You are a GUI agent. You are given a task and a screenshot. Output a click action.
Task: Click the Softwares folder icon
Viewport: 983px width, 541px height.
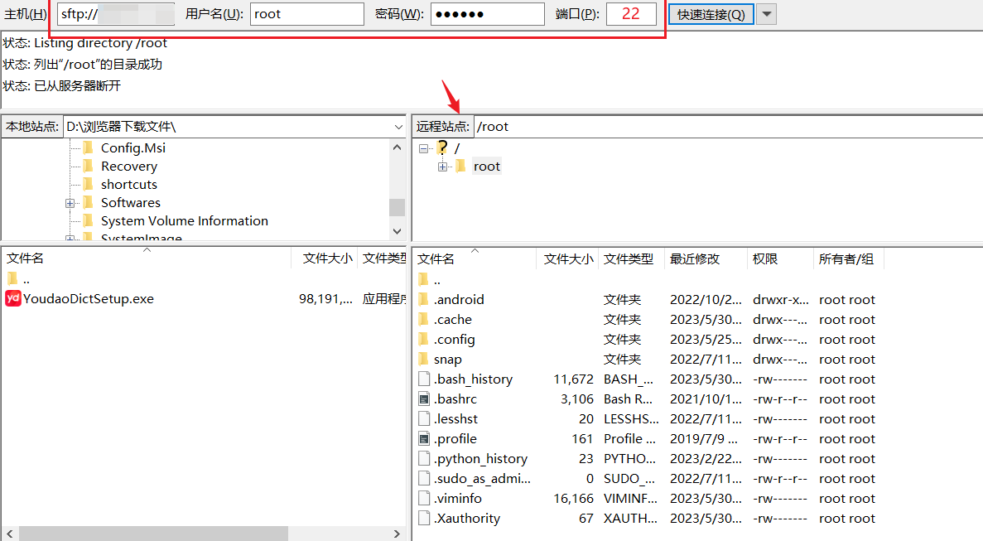point(89,202)
